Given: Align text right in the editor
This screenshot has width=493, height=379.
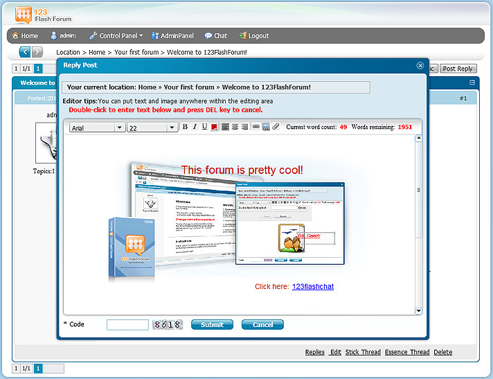Looking at the screenshot, I should coord(244,127).
